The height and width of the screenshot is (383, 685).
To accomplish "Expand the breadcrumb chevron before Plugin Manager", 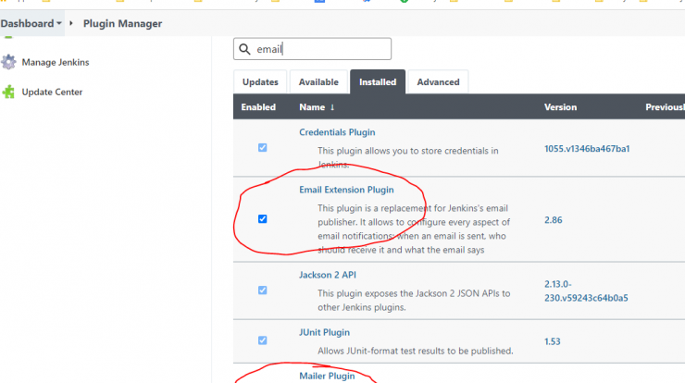I will 71,23.
